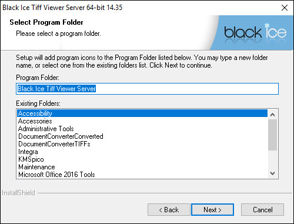
Task: Click the scroll up arrow in folder list
Action: tap(272, 115)
